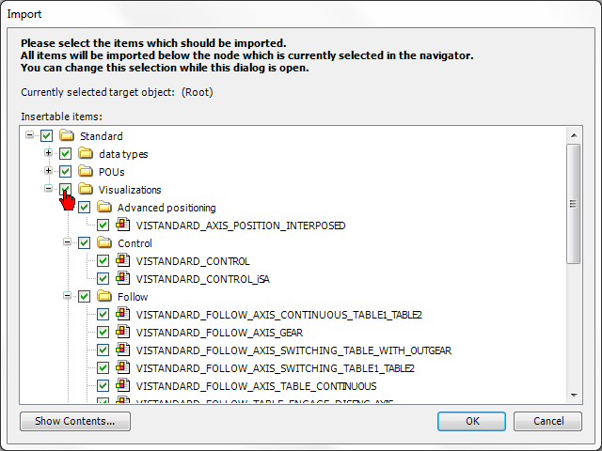Expand the data types node
The width and height of the screenshot is (602, 451).
point(48,153)
